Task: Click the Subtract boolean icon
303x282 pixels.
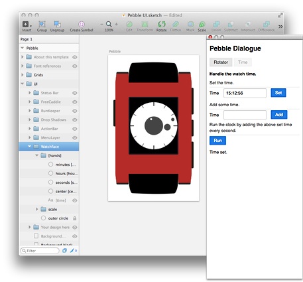Action: (231, 24)
